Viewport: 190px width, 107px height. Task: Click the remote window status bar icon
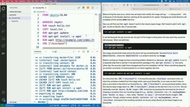[x=2, y=106]
